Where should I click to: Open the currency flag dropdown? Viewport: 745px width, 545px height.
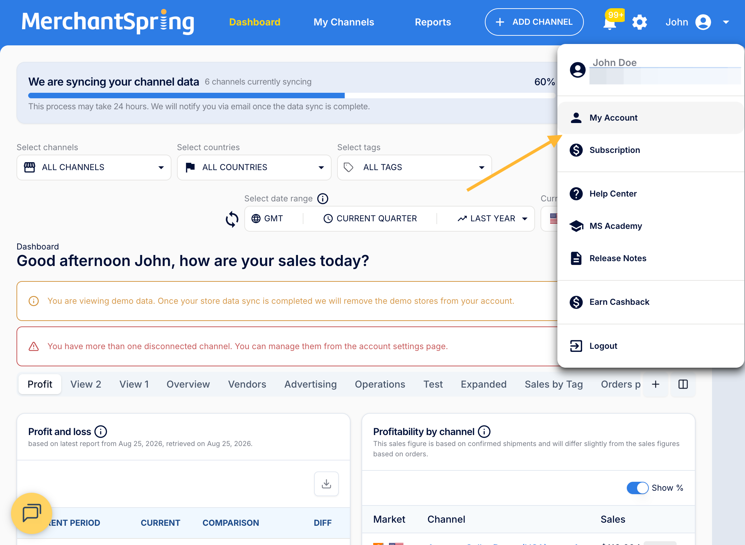(549, 219)
